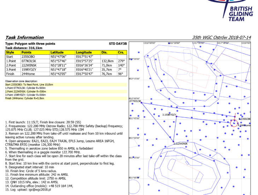The height and width of the screenshot is (195, 258).
Task: Click the 159RYDZY turnpoint marker on map
Action: [176, 117]
